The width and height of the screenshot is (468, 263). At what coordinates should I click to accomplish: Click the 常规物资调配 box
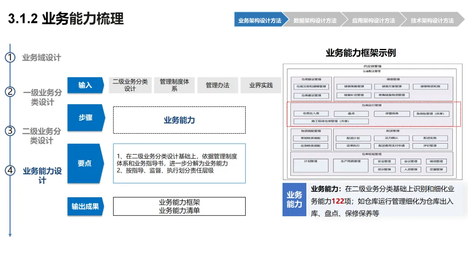click(310, 138)
